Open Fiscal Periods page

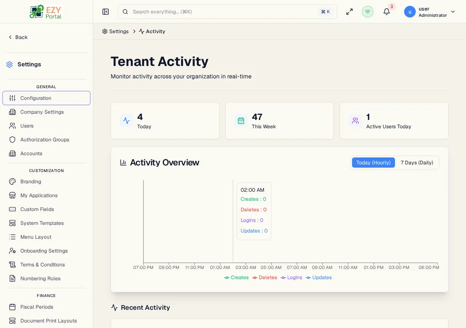(x=46, y=307)
